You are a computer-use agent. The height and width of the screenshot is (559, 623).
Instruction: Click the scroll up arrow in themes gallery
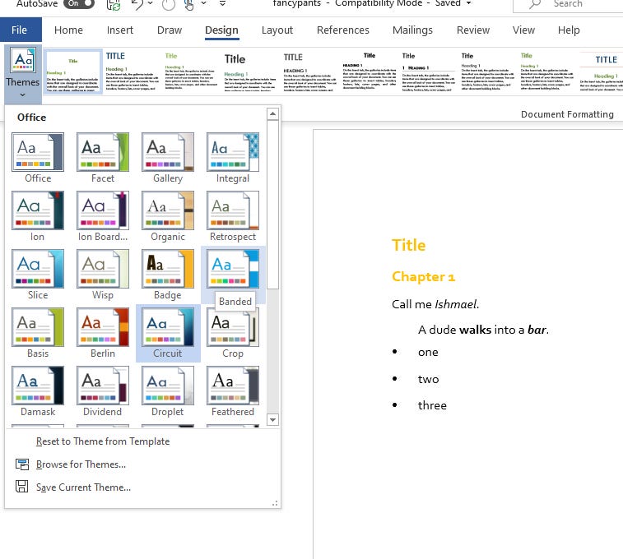(272, 114)
